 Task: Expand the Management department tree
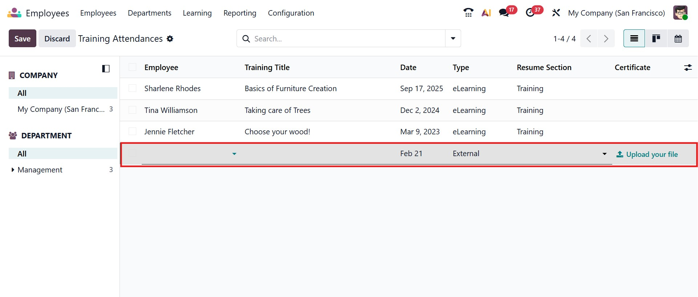pyautogui.click(x=13, y=170)
